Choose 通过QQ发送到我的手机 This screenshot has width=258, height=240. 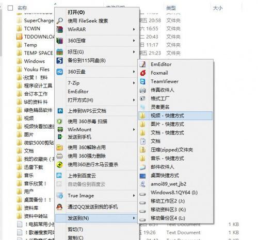click(x=97, y=207)
